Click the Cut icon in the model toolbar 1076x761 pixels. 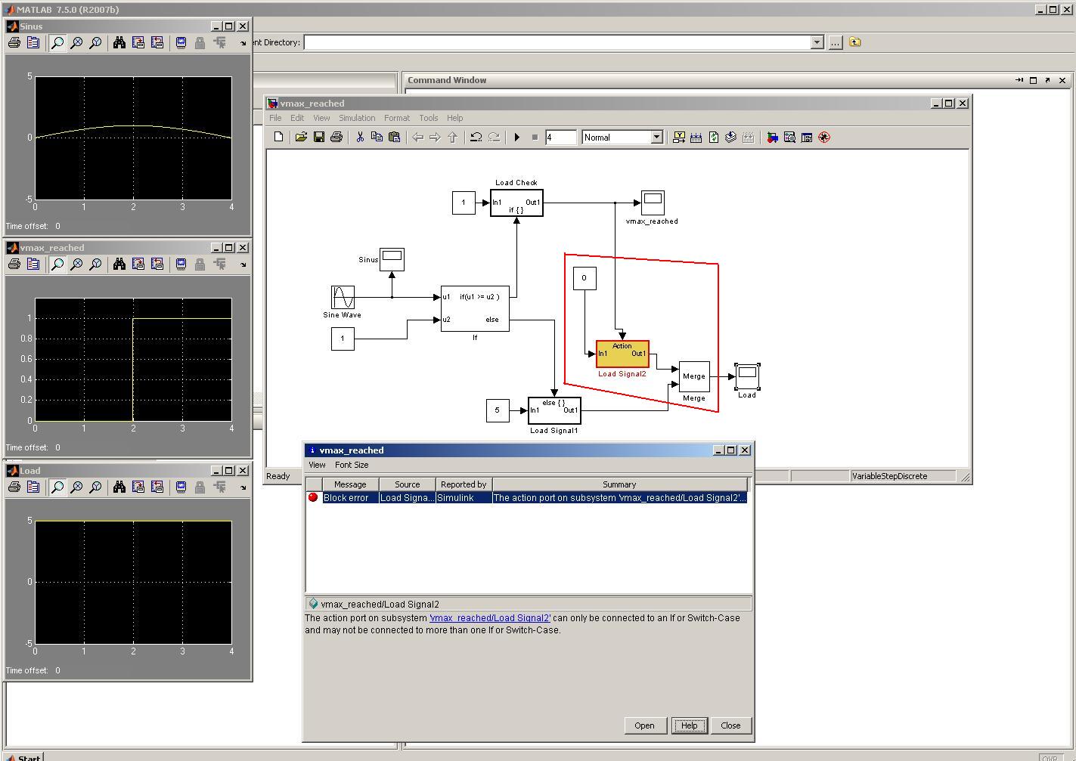tap(360, 138)
